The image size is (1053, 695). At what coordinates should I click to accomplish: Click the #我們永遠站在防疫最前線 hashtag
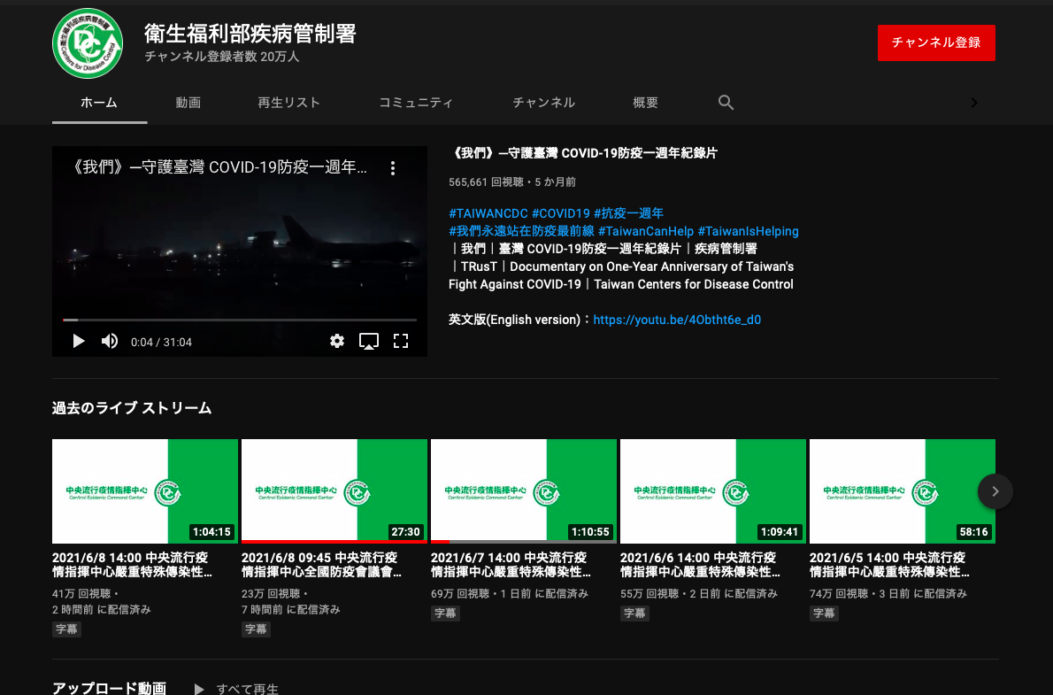click(x=522, y=231)
